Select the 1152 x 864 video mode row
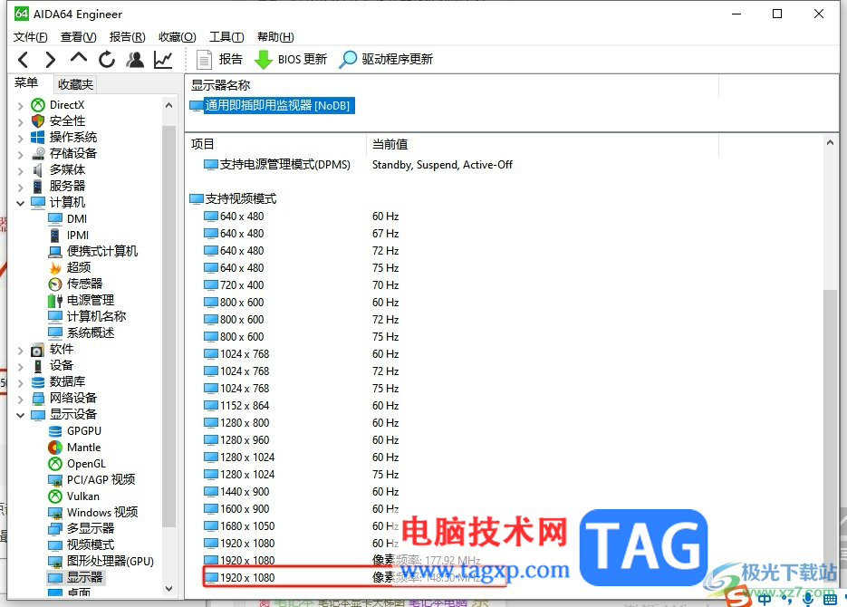This screenshot has height=607, width=847. [x=301, y=406]
